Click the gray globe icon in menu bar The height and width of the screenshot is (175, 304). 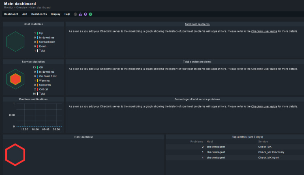click(75, 14)
